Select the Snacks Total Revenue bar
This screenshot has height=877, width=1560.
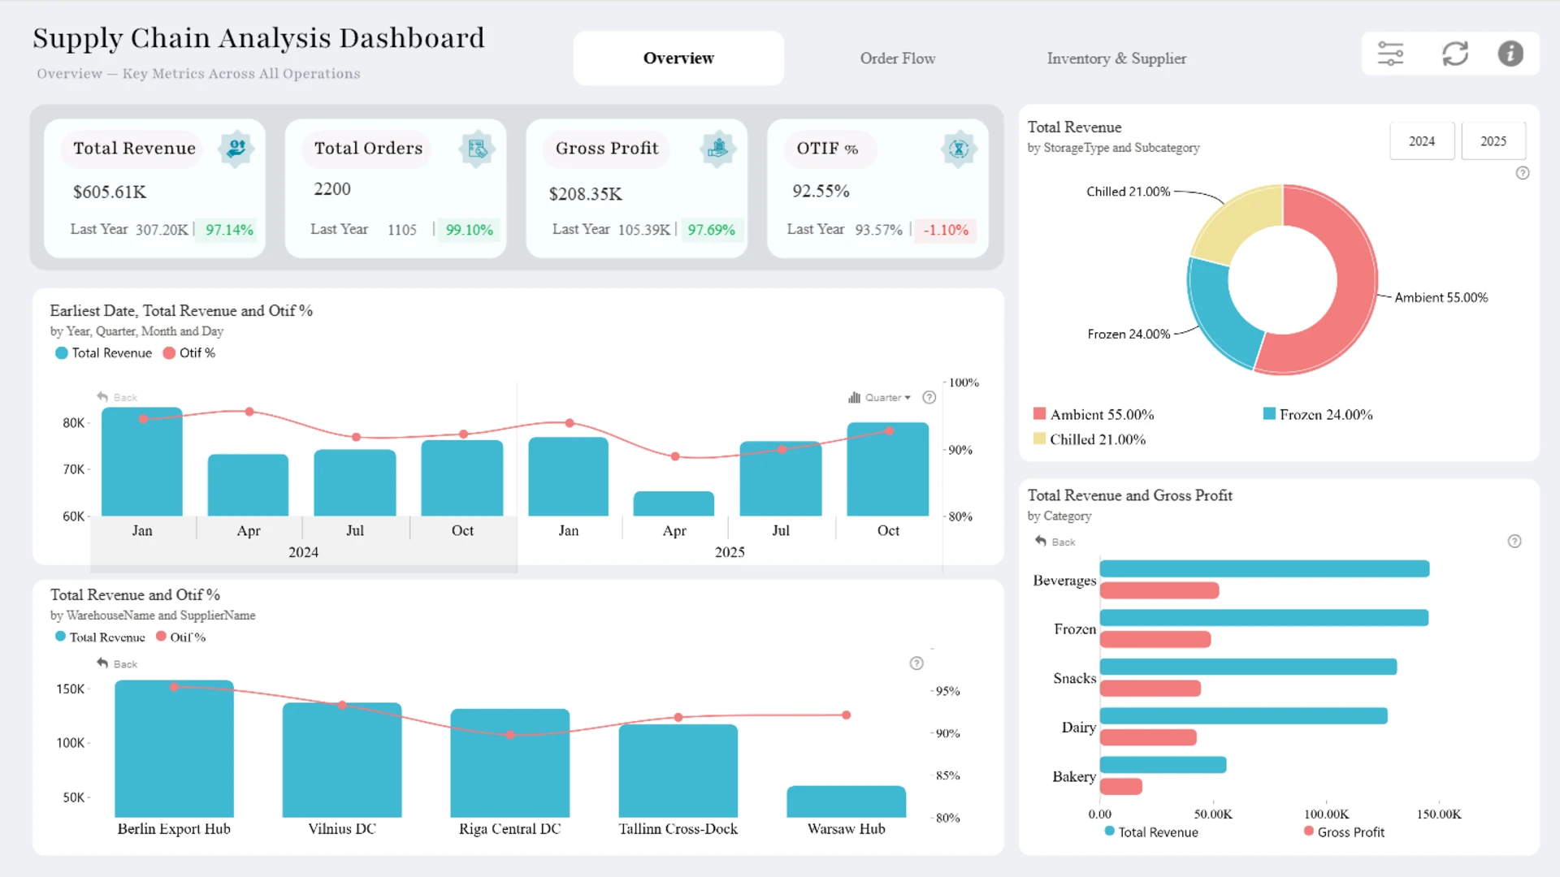tap(1249, 667)
